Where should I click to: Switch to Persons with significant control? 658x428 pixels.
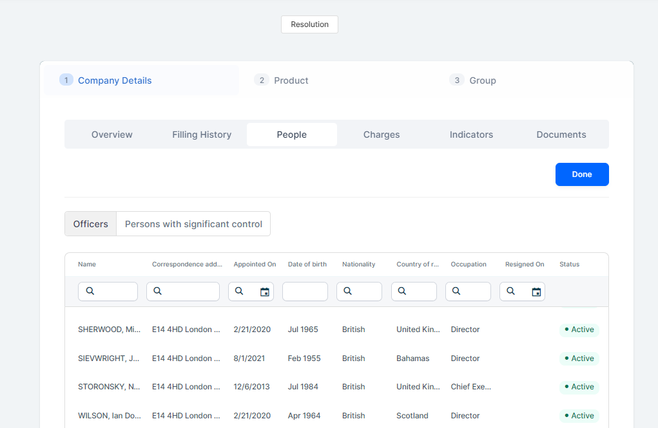[x=193, y=224]
